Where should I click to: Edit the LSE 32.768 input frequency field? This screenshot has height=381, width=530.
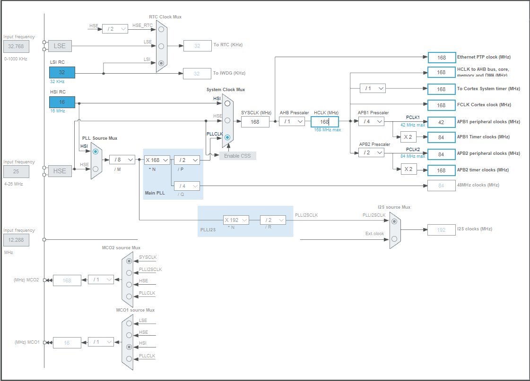click(17, 46)
